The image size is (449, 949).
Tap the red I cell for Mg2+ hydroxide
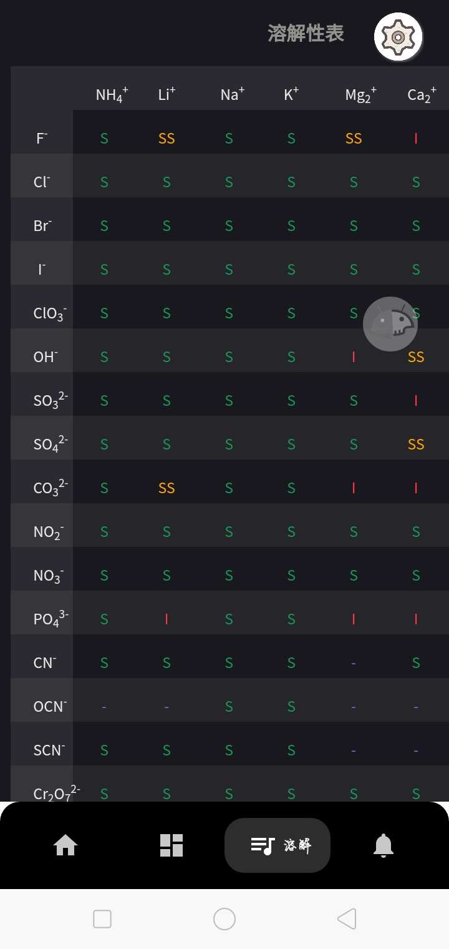354,357
